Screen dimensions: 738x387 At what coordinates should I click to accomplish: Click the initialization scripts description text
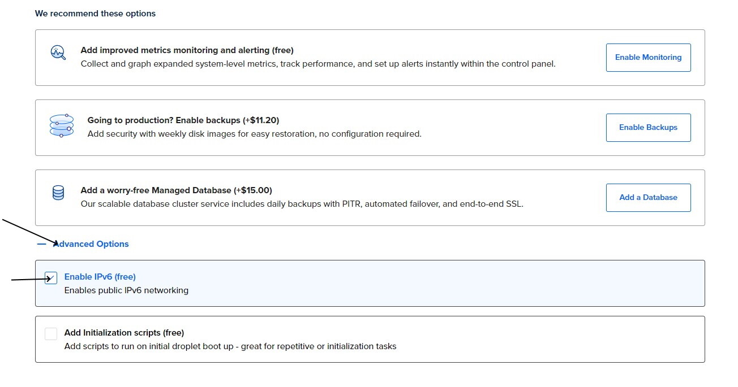pyautogui.click(x=230, y=346)
